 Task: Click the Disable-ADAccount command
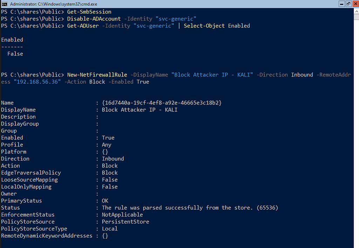click(94, 19)
